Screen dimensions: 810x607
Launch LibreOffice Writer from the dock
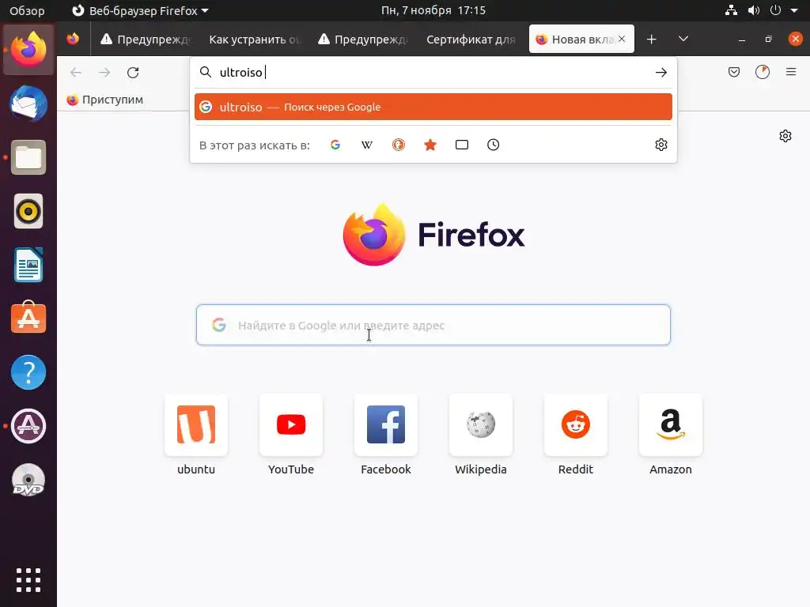[x=28, y=265]
